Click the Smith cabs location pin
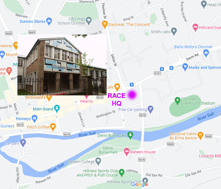Screen dimensions: 221x189 click(174, 31)
